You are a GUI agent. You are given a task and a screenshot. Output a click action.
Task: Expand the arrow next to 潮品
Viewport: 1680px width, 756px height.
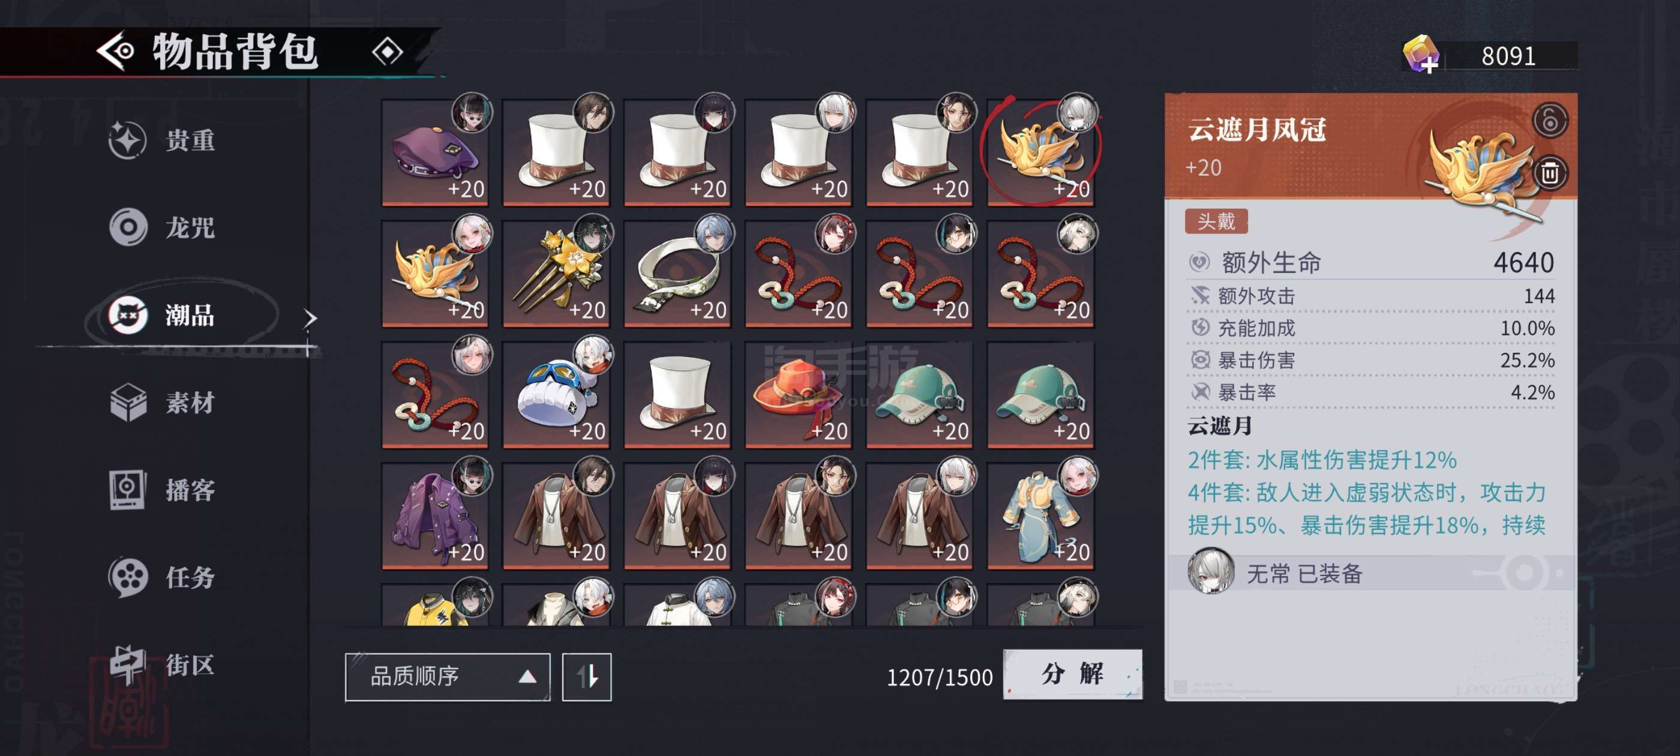pyautogui.click(x=310, y=319)
